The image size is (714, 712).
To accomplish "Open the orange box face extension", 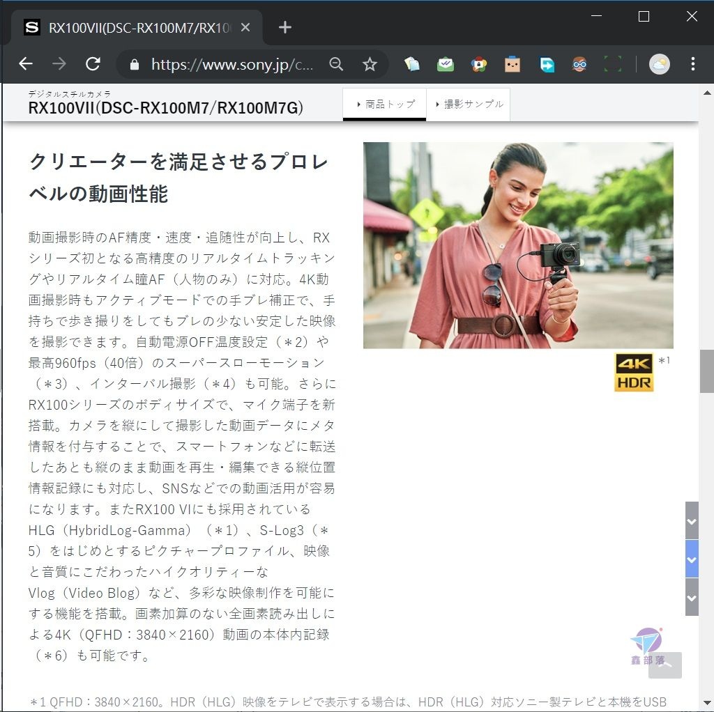I will [512, 64].
